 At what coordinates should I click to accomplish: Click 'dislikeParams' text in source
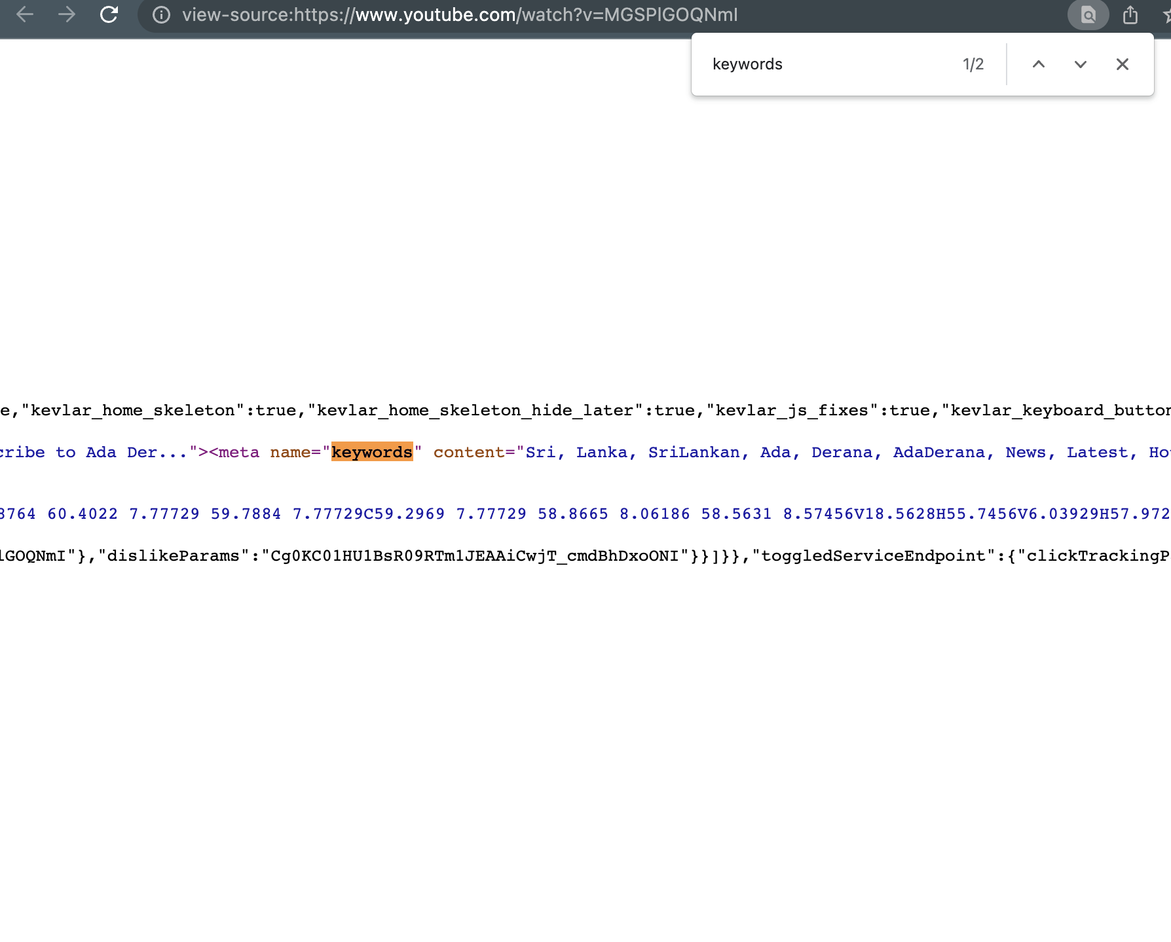click(174, 556)
